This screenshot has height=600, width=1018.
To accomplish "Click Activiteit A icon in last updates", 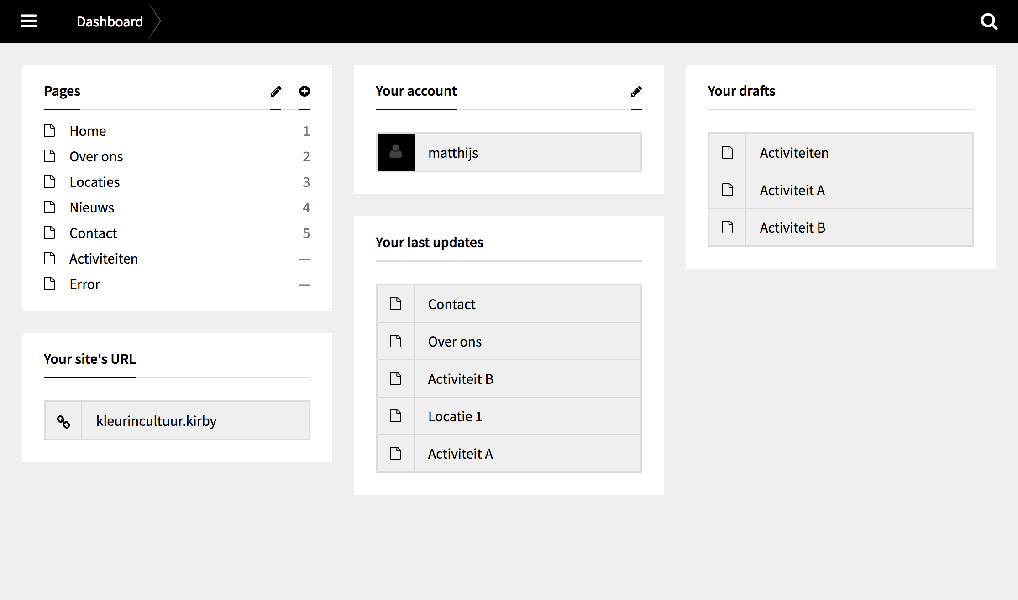I will click(x=395, y=453).
